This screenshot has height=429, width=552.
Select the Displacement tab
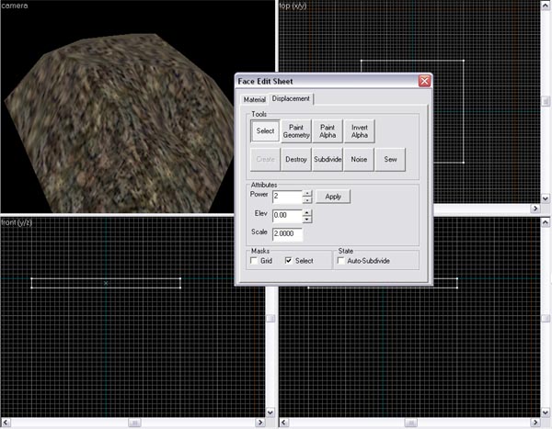point(291,98)
